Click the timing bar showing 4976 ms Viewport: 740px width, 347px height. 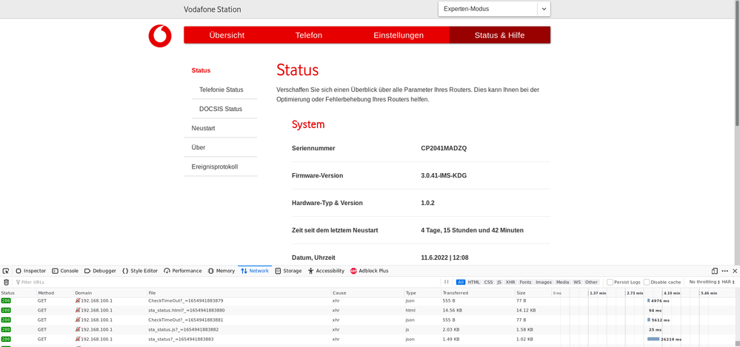(x=648, y=300)
